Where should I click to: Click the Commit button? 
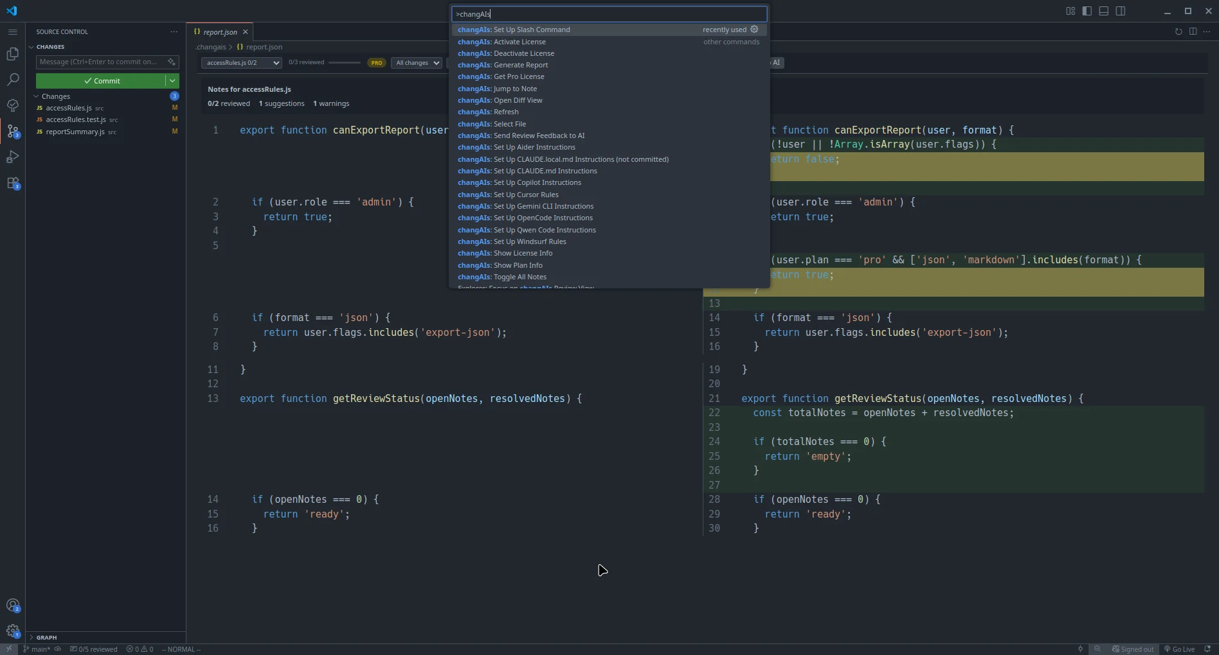click(101, 81)
